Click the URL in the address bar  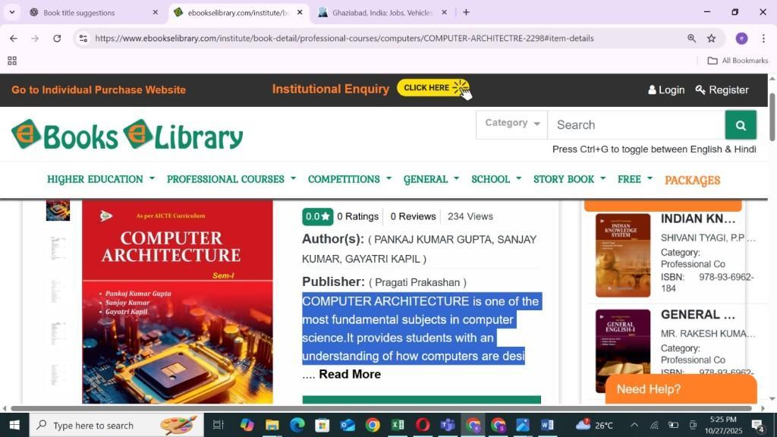point(344,38)
